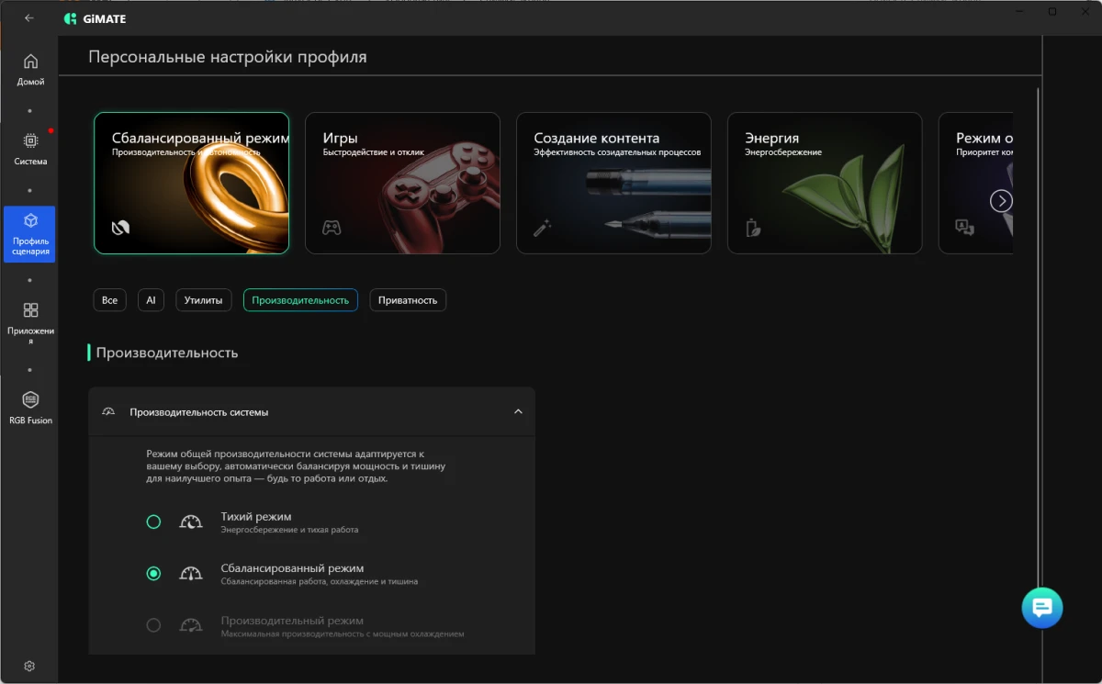Click the gauge icon for Тихий режим
Screen dimensions: 1102x684
coord(190,522)
